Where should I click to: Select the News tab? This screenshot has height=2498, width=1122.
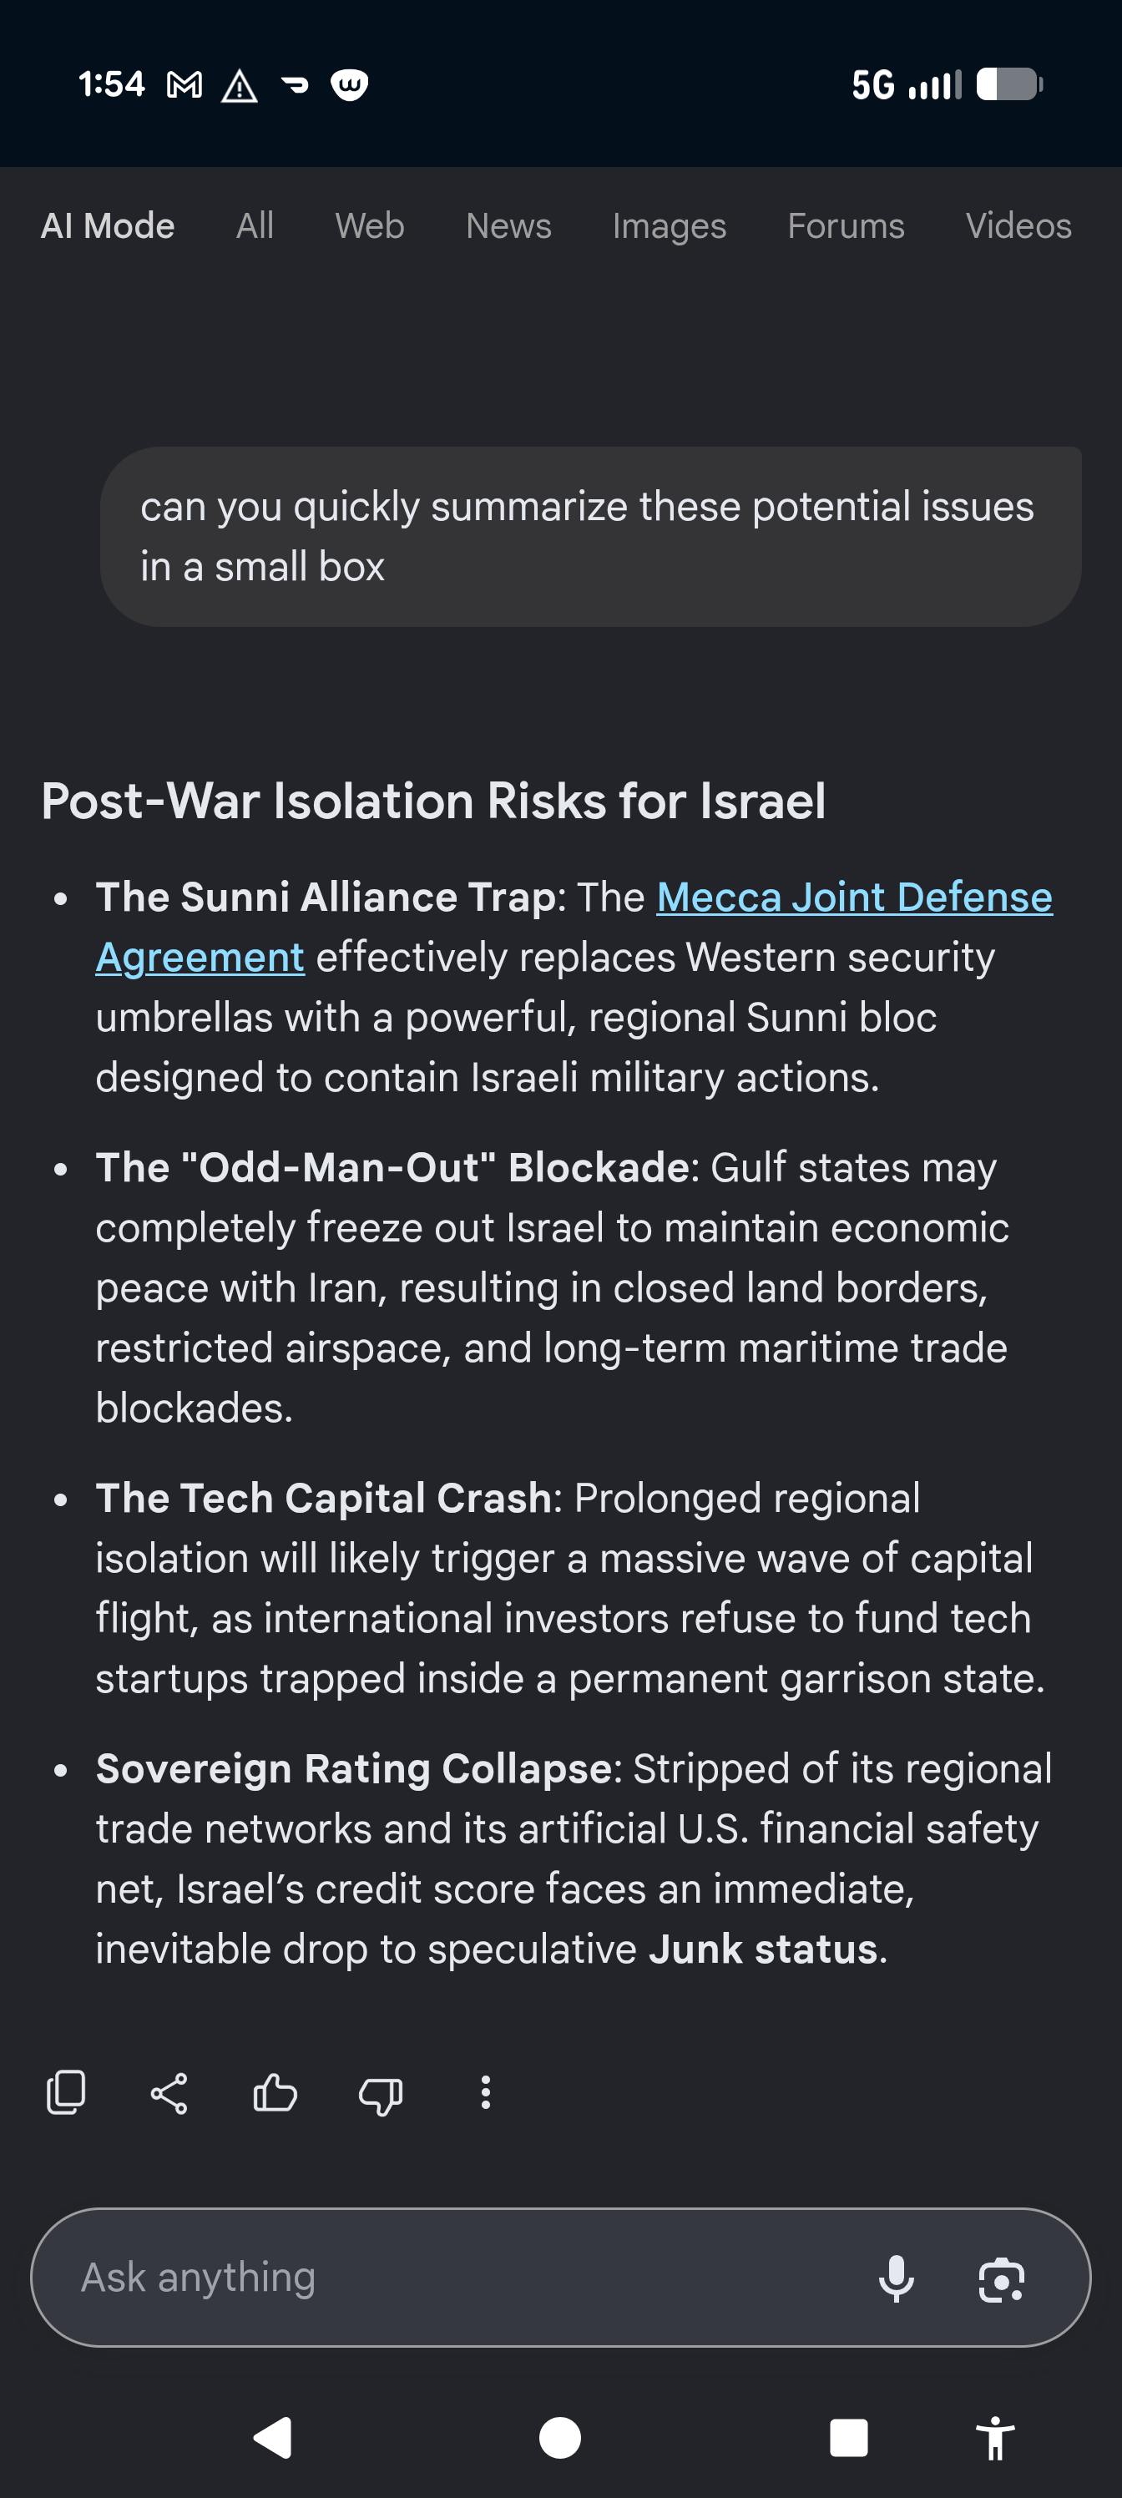pos(508,226)
